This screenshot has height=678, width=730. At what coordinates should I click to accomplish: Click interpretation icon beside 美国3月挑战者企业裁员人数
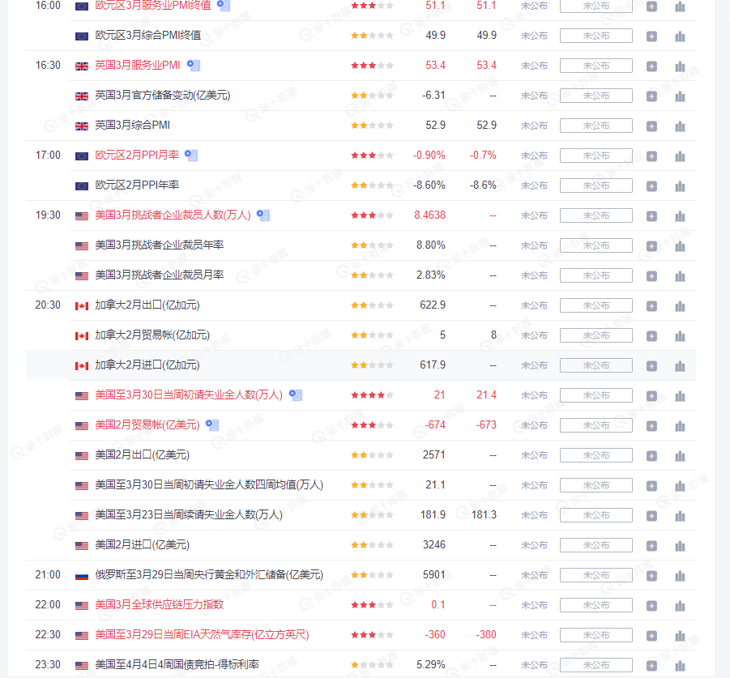pyautogui.click(x=263, y=215)
